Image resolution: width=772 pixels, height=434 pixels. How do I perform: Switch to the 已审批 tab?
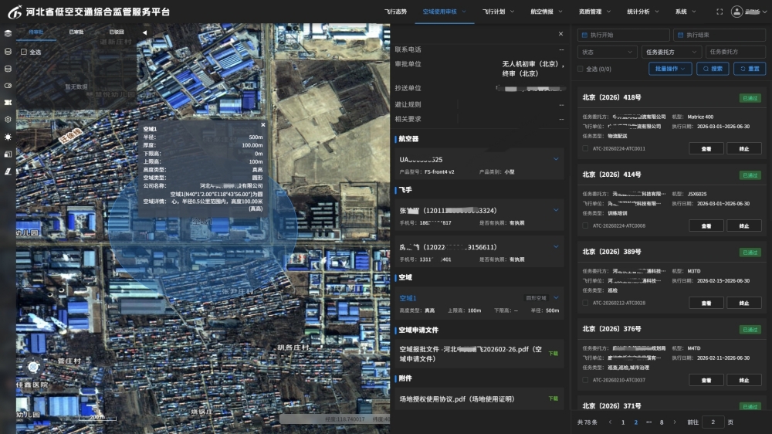click(x=76, y=32)
